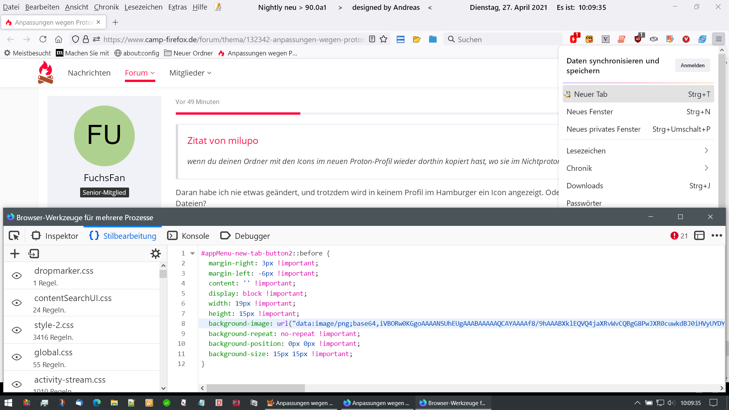Click the import stylesheet icon

coord(34,254)
